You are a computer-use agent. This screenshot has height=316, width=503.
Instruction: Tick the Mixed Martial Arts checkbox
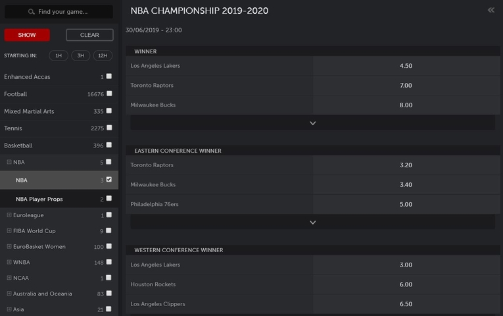pyautogui.click(x=109, y=111)
